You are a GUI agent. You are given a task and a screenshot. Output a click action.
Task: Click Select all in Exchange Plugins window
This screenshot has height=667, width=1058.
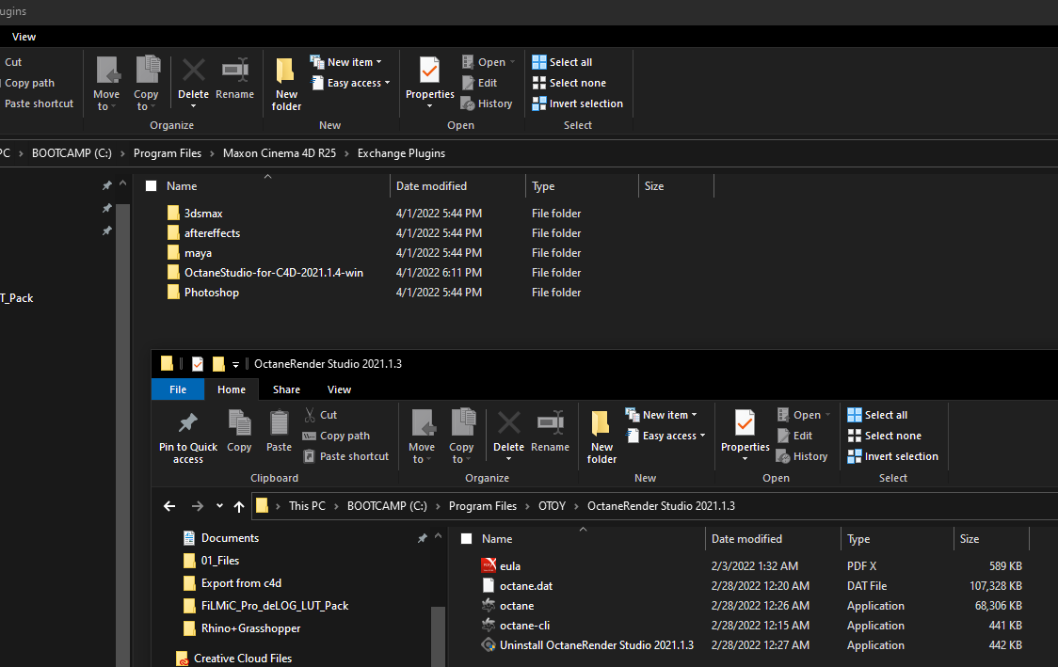pyautogui.click(x=562, y=62)
